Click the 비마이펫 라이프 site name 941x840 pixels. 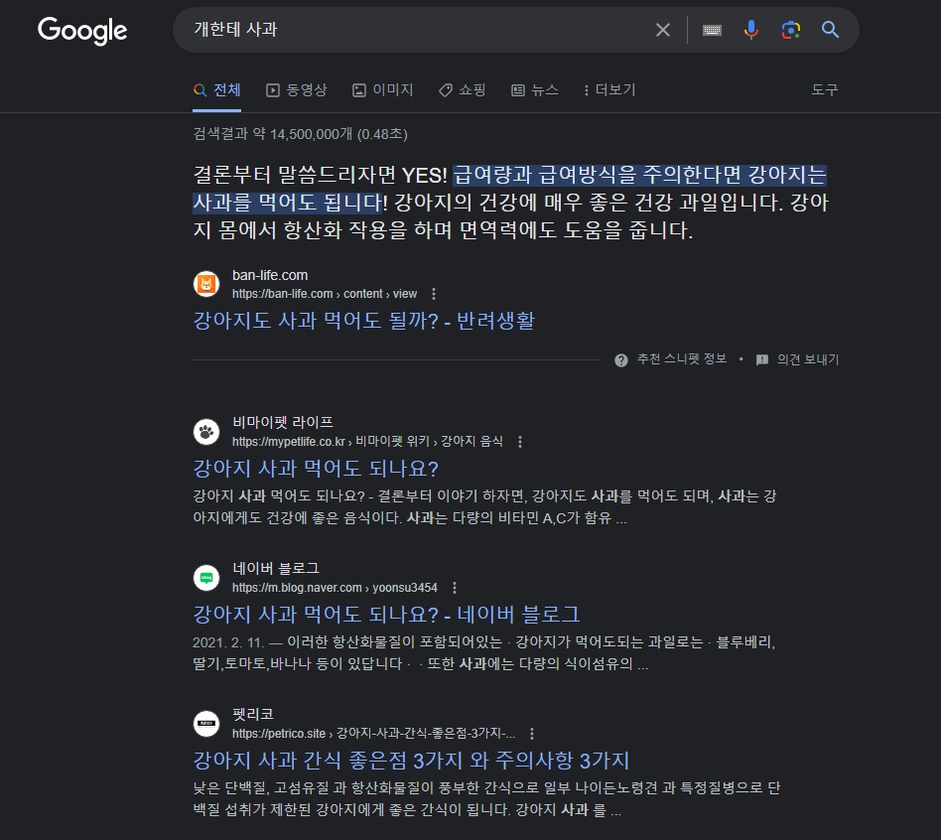pos(283,422)
